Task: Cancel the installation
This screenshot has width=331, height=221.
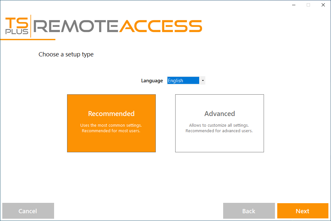Action: [28, 211]
